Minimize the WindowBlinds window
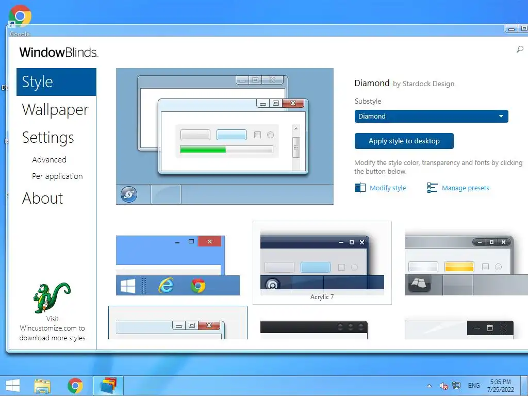The height and width of the screenshot is (396, 528). pos(511,29)
